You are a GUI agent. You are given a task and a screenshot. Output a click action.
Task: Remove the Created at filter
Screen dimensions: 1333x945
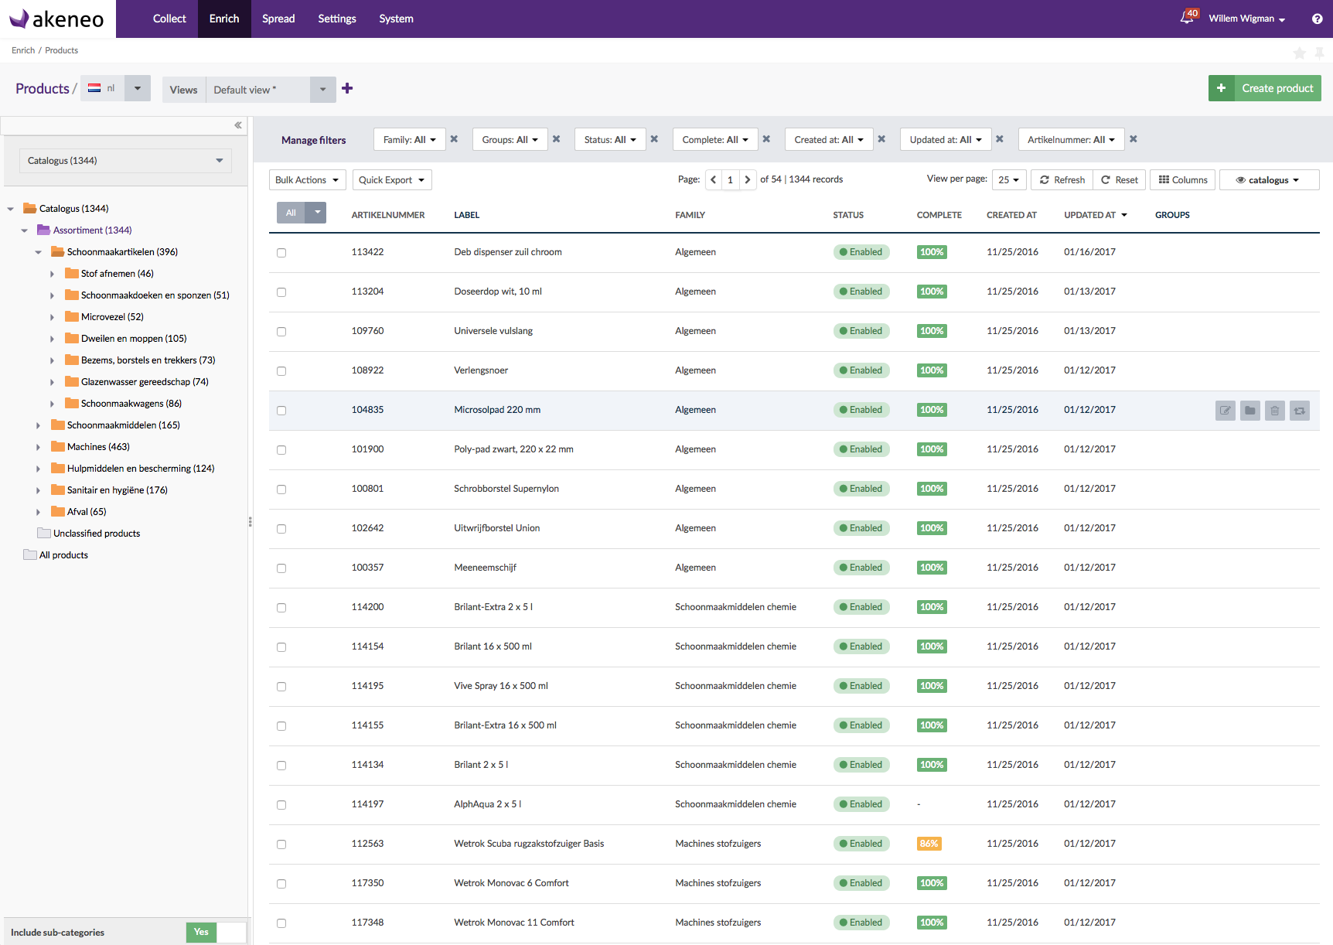point(881,139)
